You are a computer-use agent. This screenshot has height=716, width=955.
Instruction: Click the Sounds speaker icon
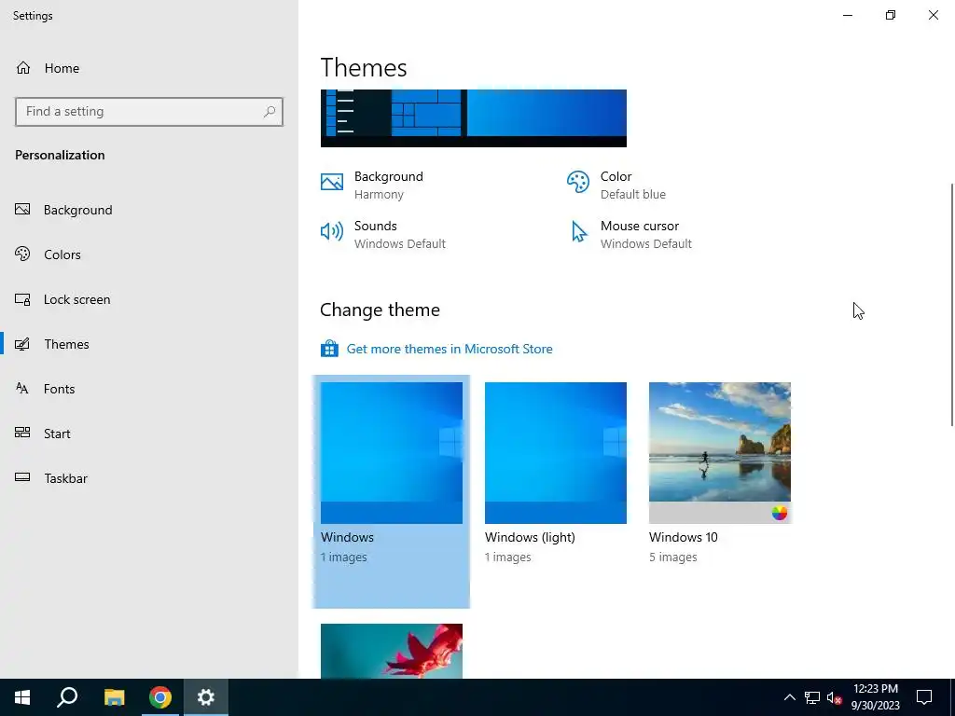(332, 231)
